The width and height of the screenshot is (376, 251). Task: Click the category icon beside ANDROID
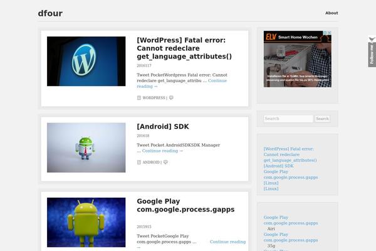point(139,163)
